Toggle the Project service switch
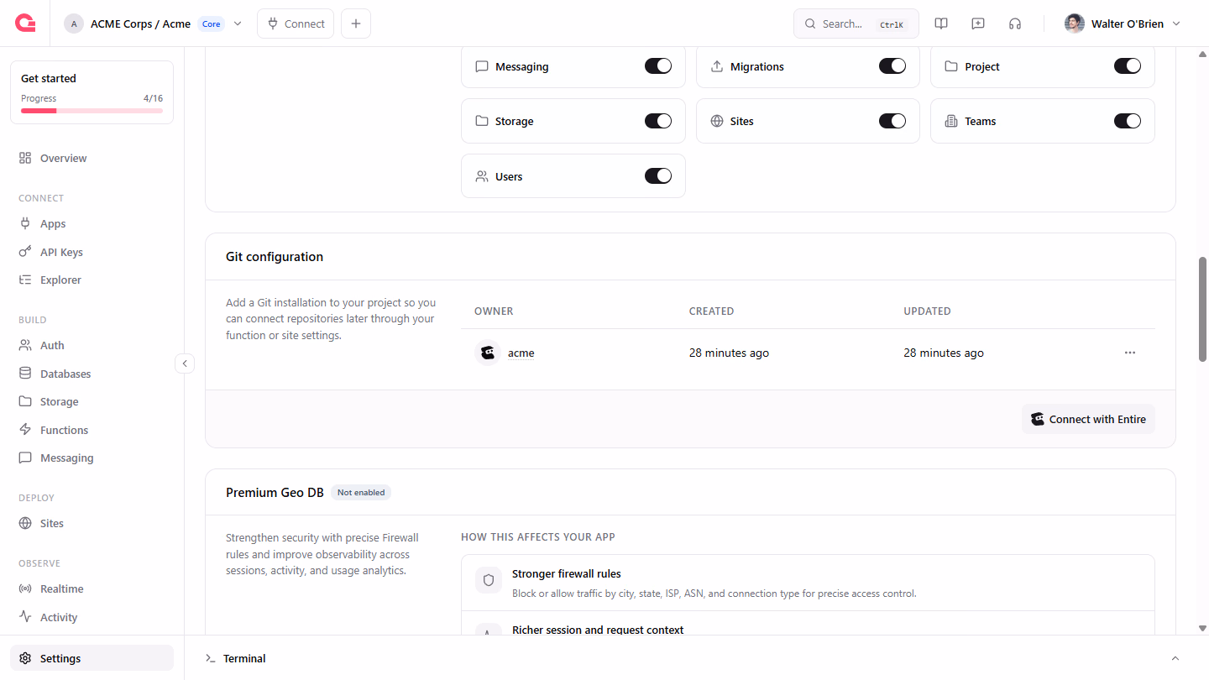The height and width of the screenshot is (680, 1209). (x=1128, y=66)
